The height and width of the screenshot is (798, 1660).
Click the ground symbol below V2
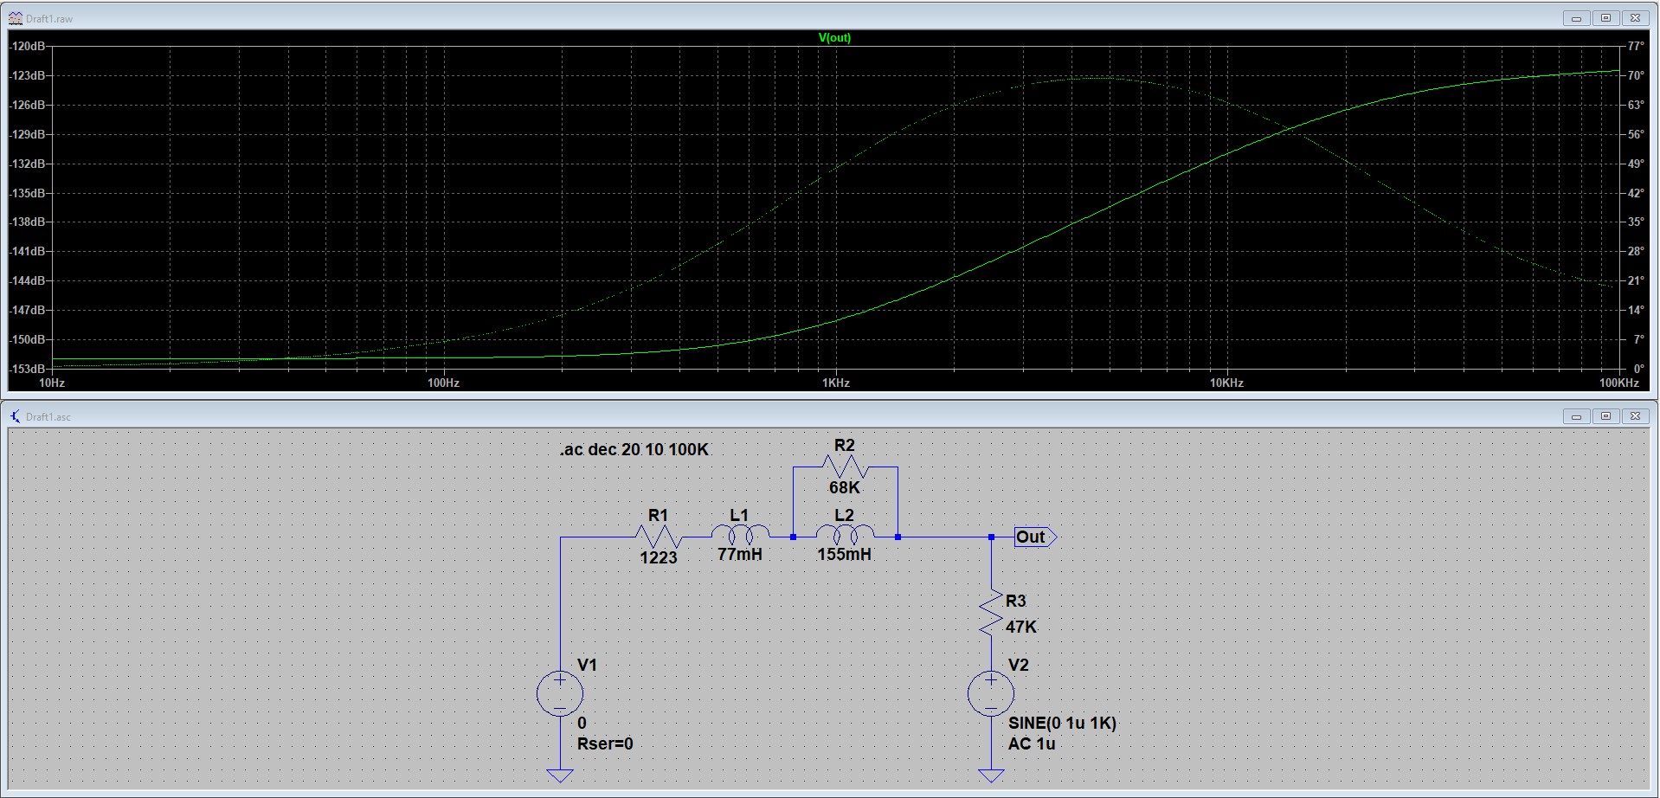pos(991,775)
